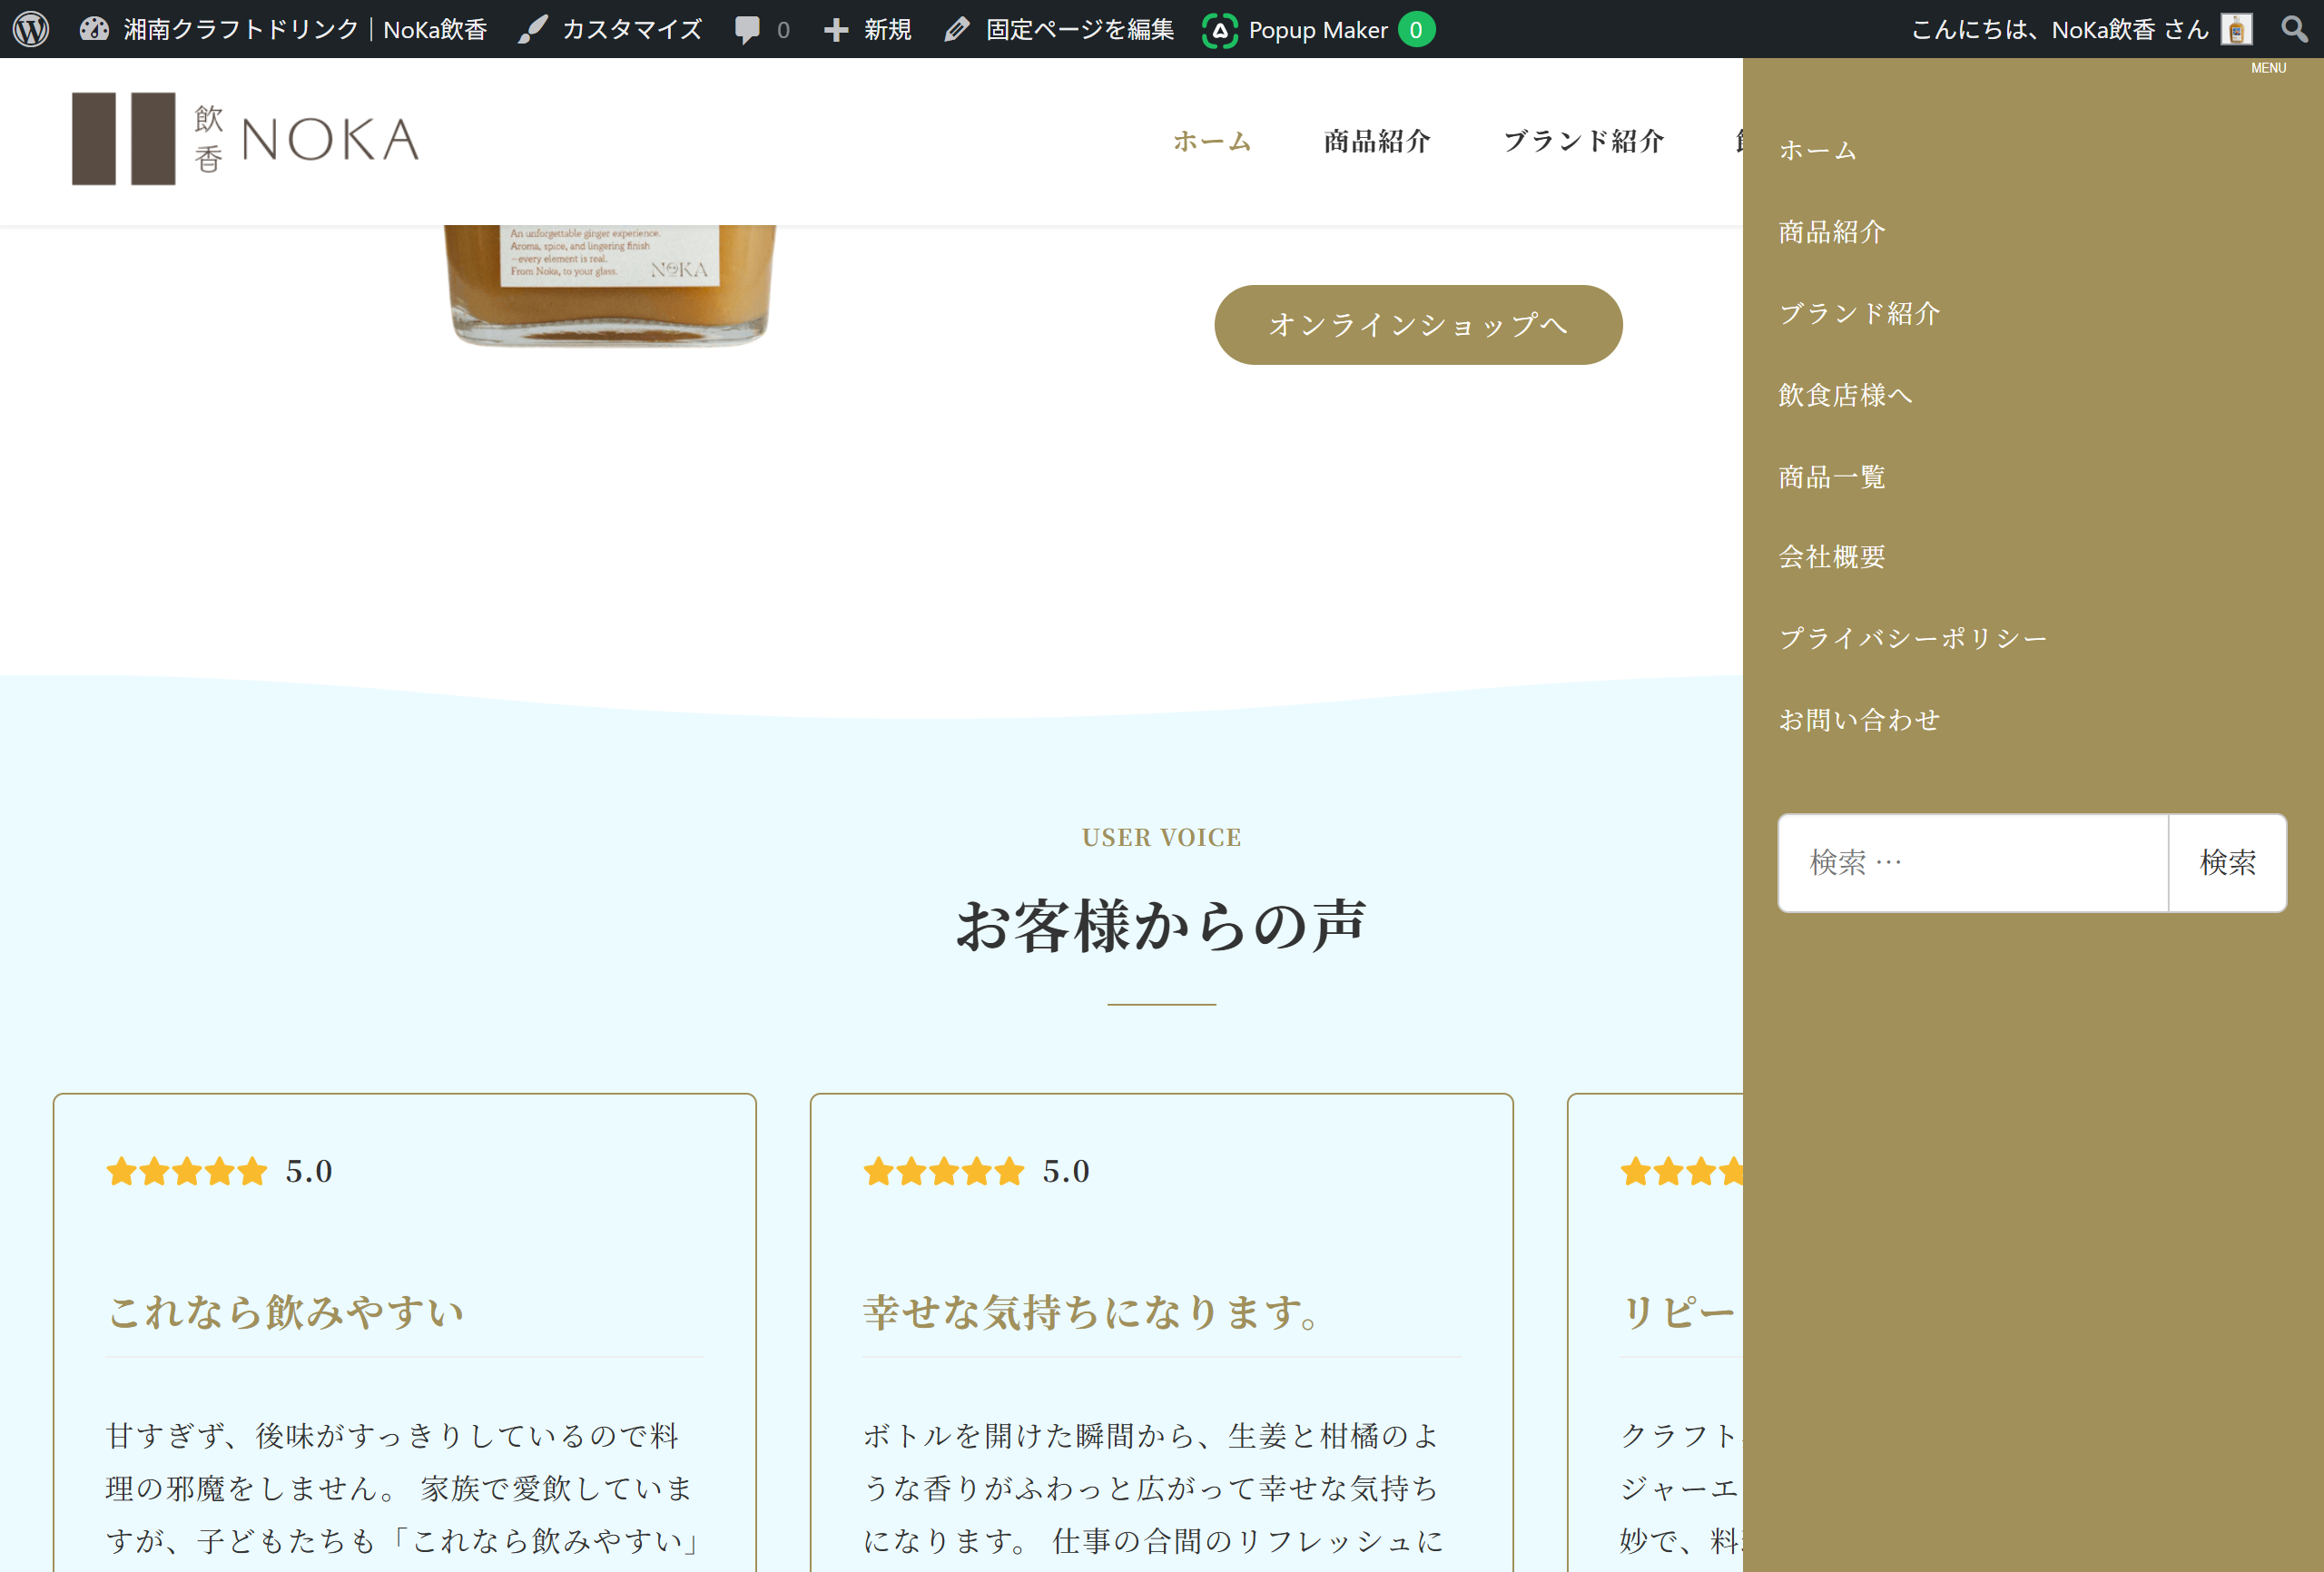Click the オンラインショップへ button

[x=1417, y=325]
